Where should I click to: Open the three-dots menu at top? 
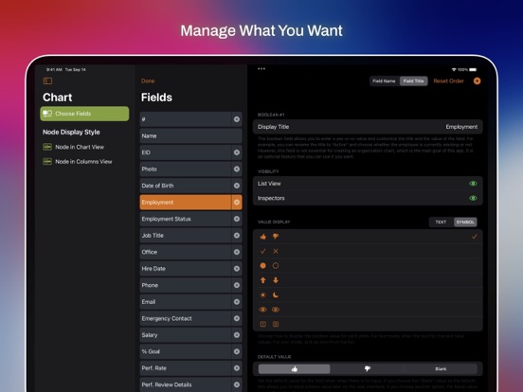click(261, 69)
